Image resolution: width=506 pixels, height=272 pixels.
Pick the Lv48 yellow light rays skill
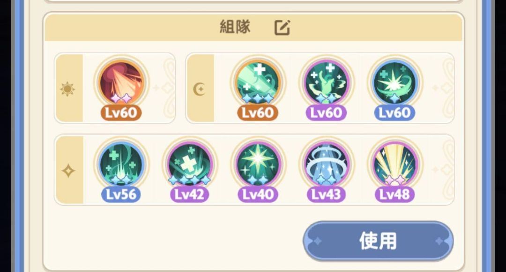point(394,164)
